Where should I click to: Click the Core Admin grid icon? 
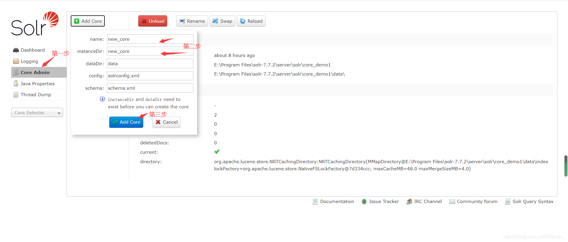tap(16, 72)
